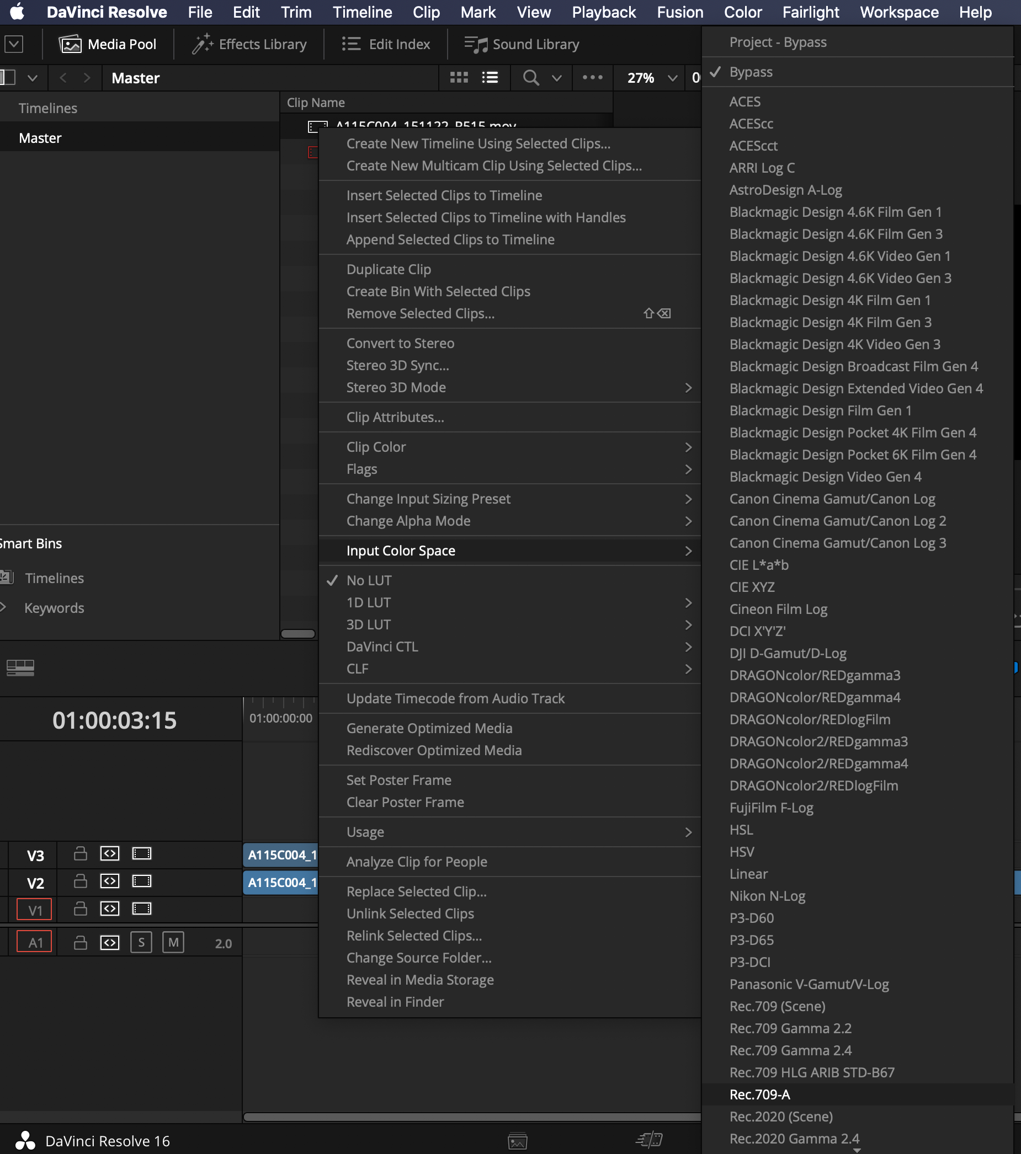The width and height of the screenshot is (1021, 1154).
Task: Disable the V3 video track
Action: 142,854
